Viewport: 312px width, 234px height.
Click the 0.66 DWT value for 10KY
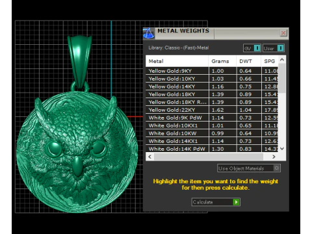(x=245, y=79)
